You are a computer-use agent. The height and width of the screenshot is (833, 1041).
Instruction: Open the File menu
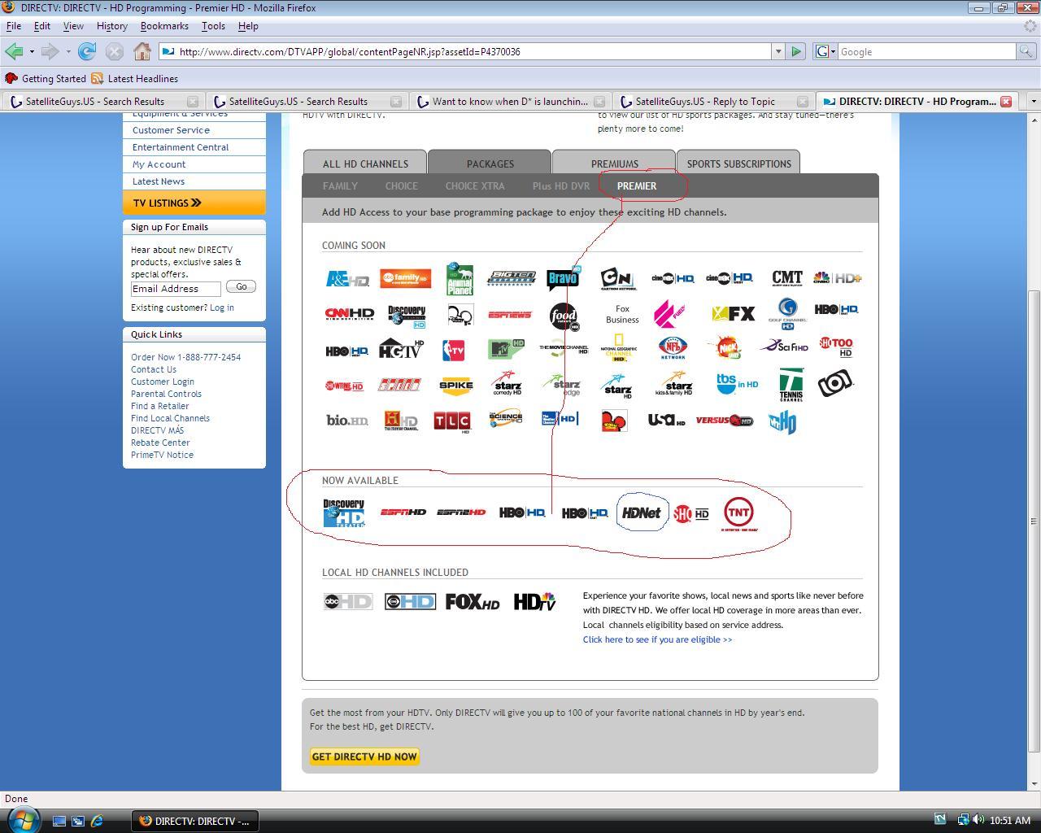point(14,26)
